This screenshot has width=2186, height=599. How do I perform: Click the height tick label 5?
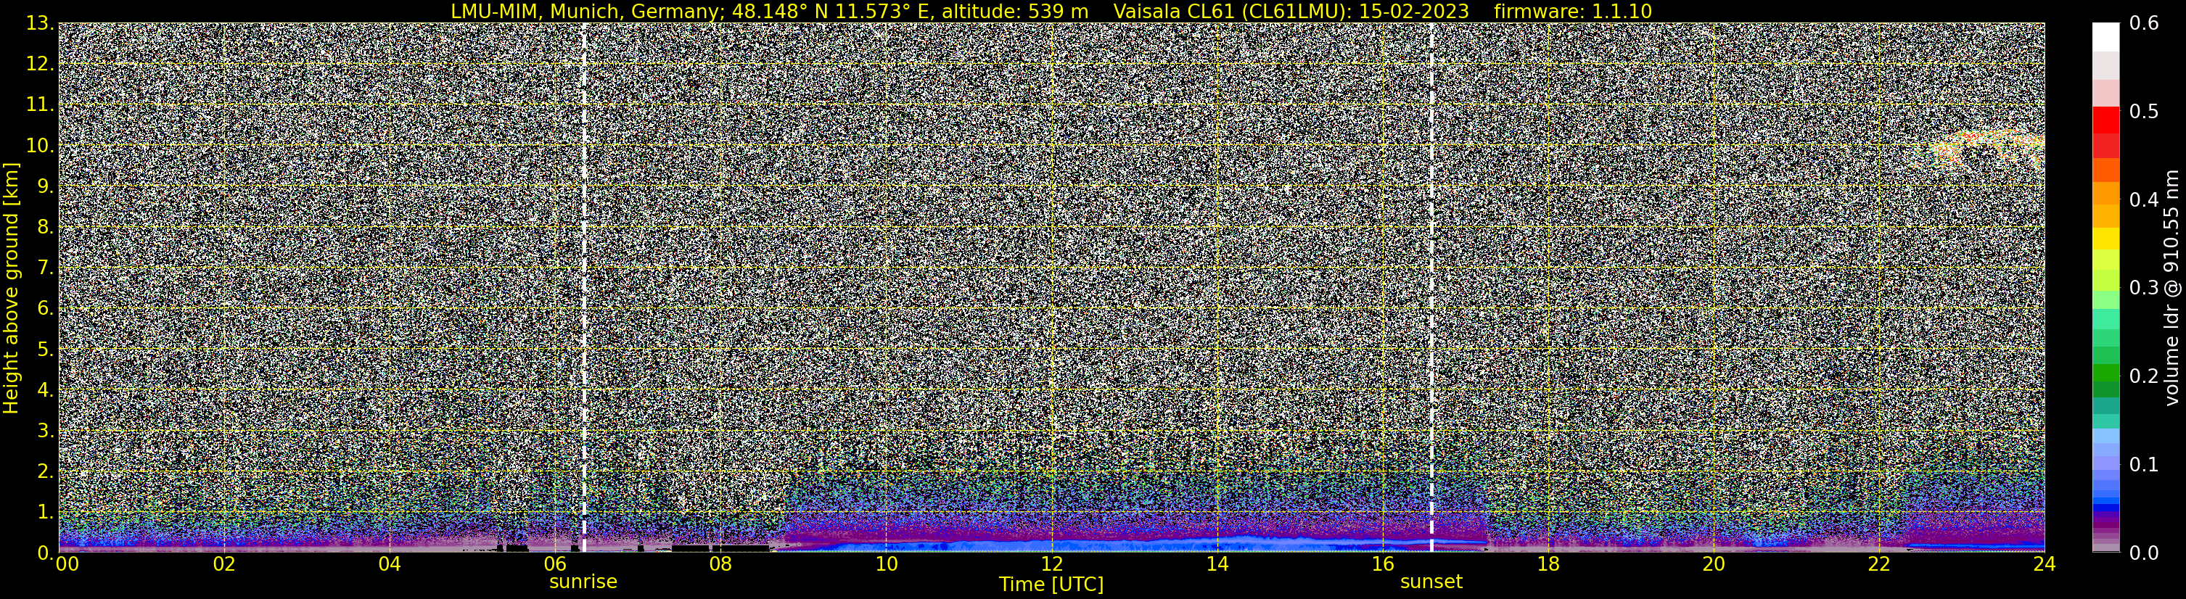point(45,349)
